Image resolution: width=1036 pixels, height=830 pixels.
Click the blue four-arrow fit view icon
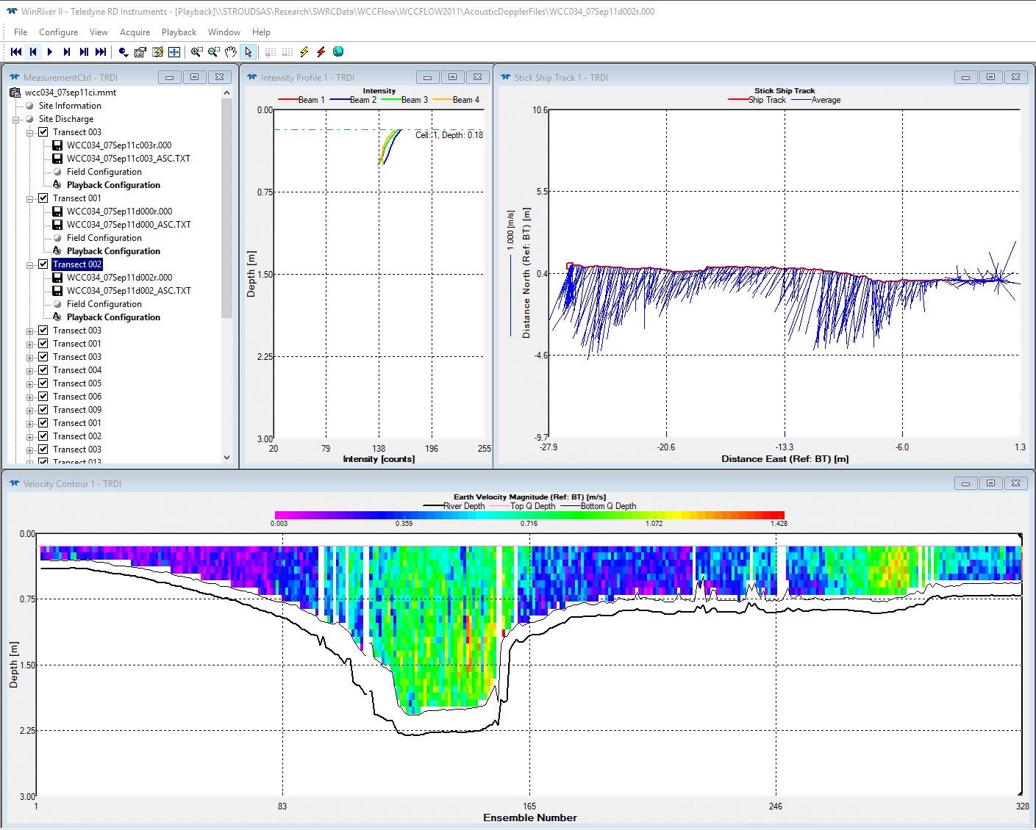click(x=174, y=51)
